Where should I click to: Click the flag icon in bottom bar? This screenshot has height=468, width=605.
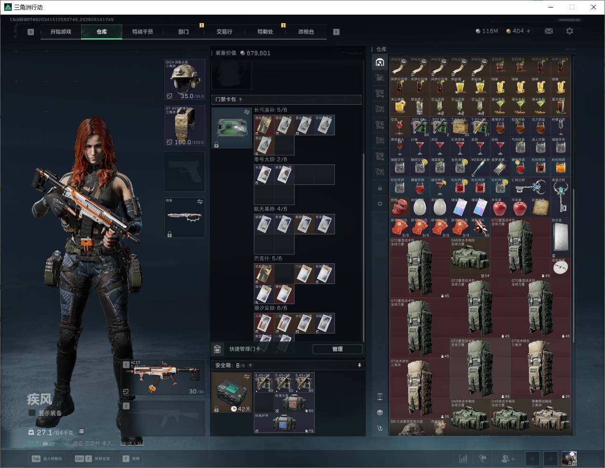click(x=483, y=459)
